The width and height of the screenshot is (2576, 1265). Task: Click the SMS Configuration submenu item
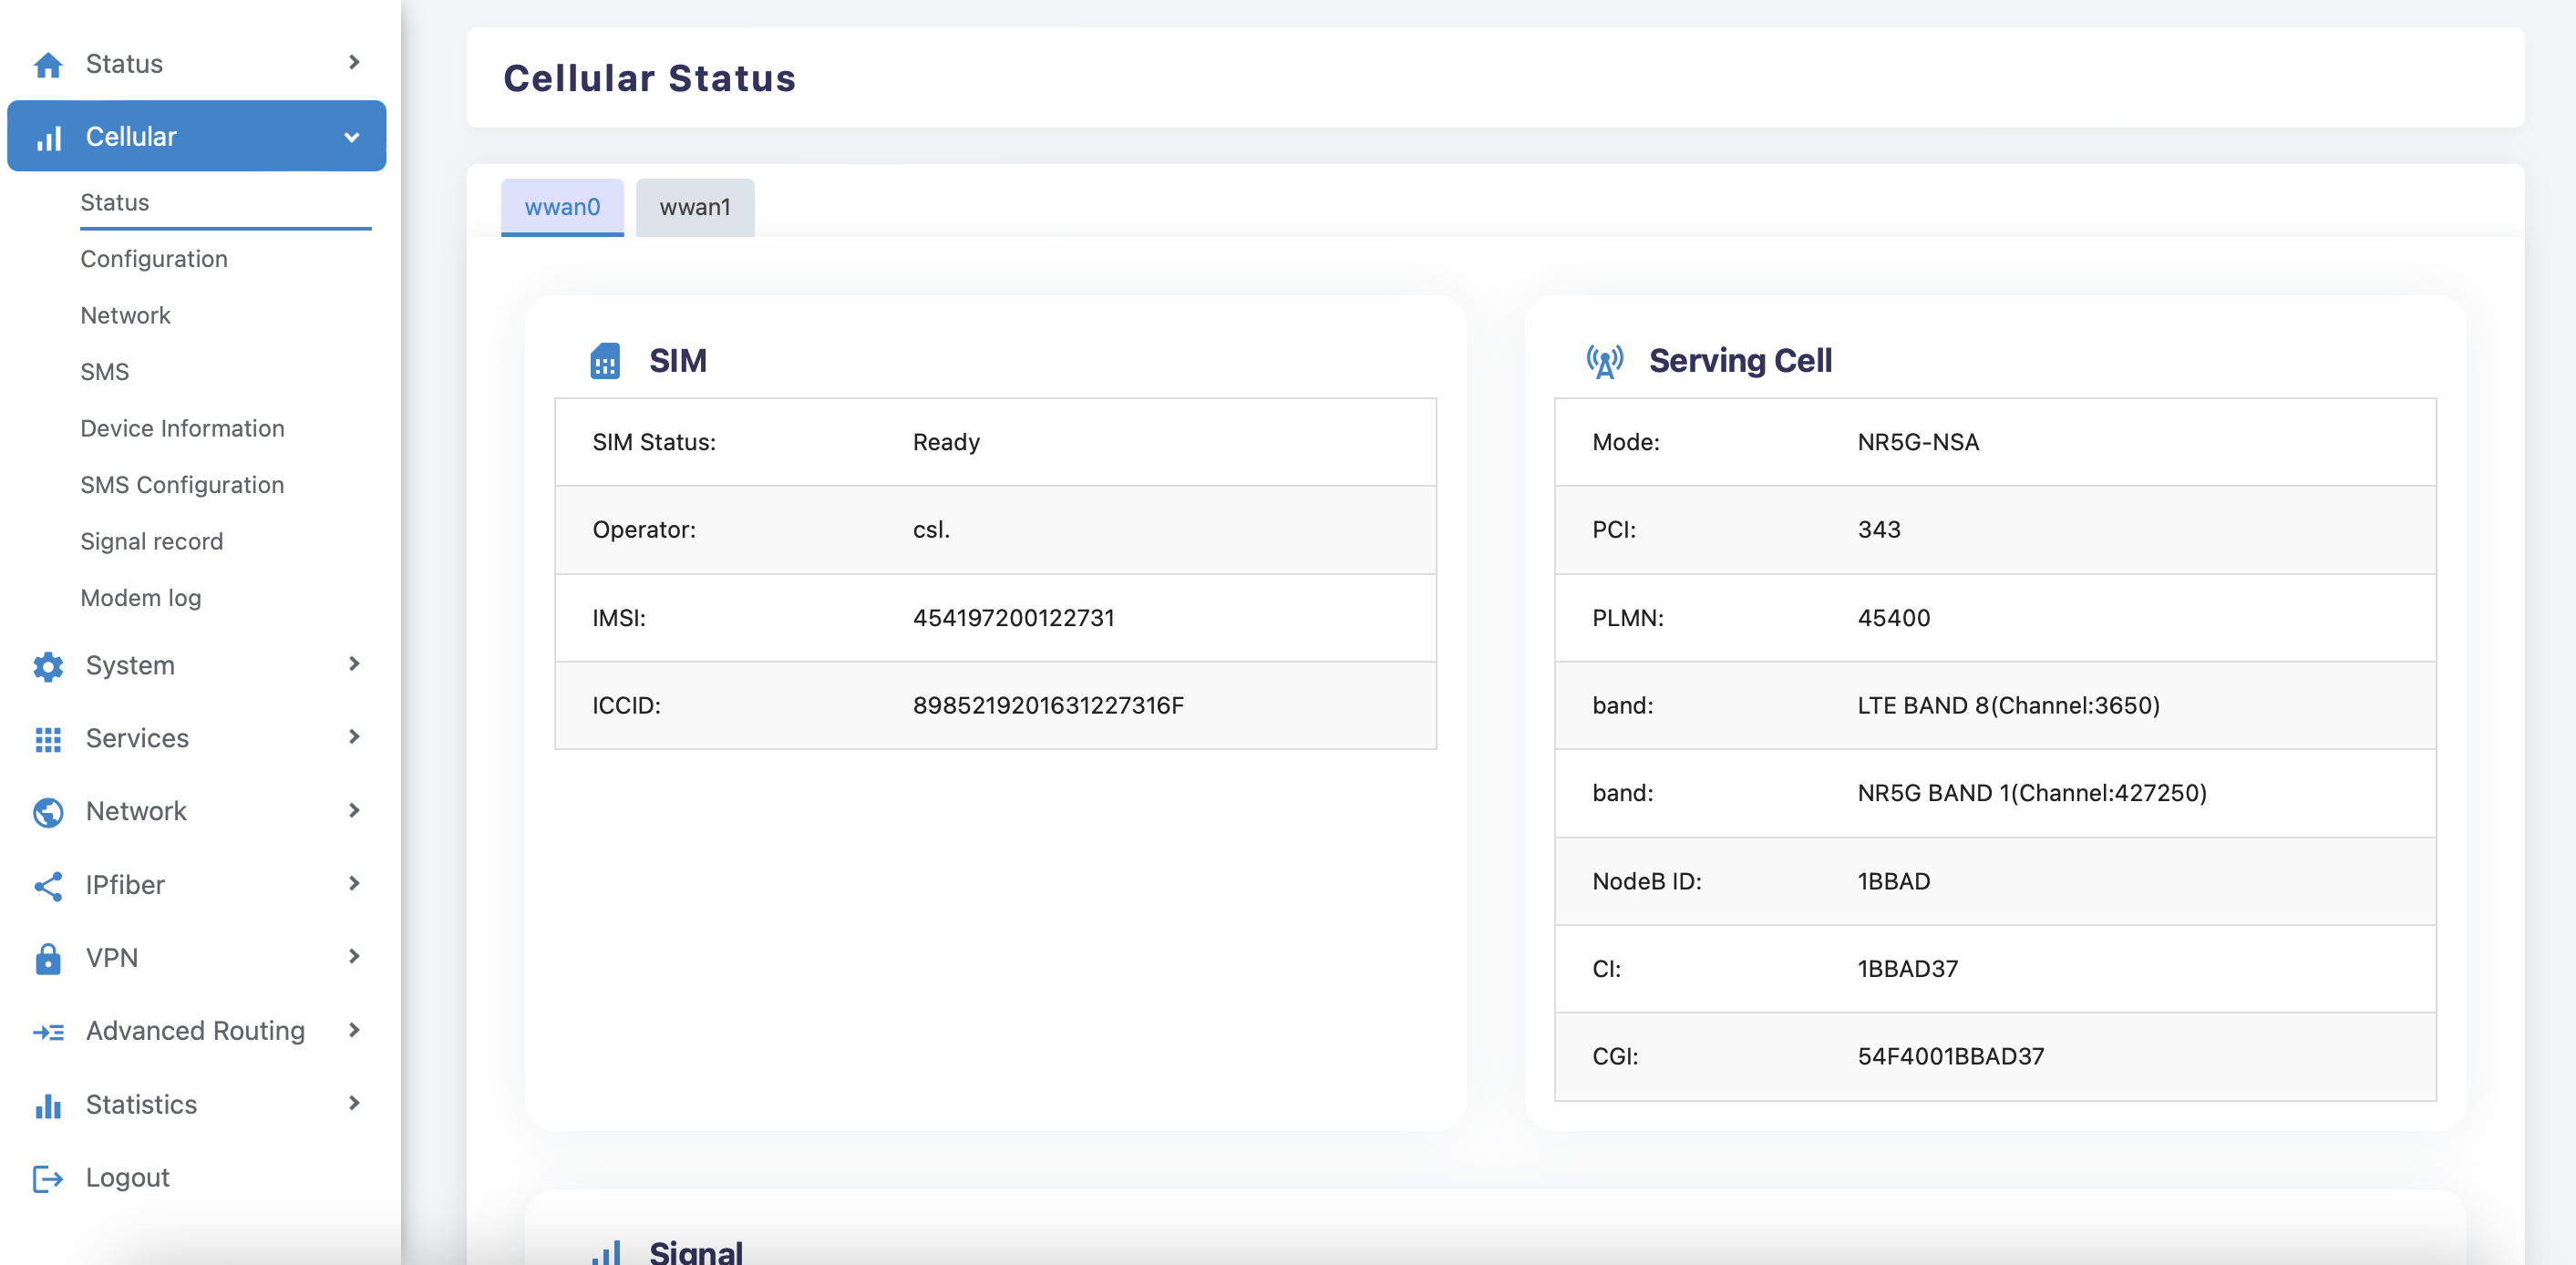point(182,483)
